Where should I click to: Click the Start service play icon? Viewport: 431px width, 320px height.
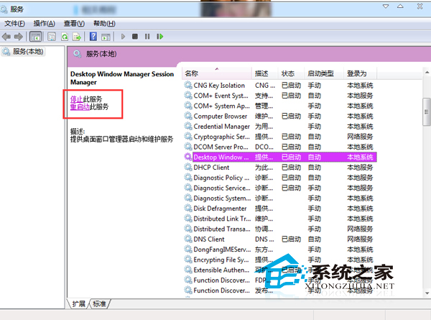pos(123,37)
